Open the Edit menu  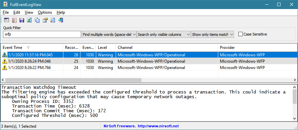click(x=17, y=12)
